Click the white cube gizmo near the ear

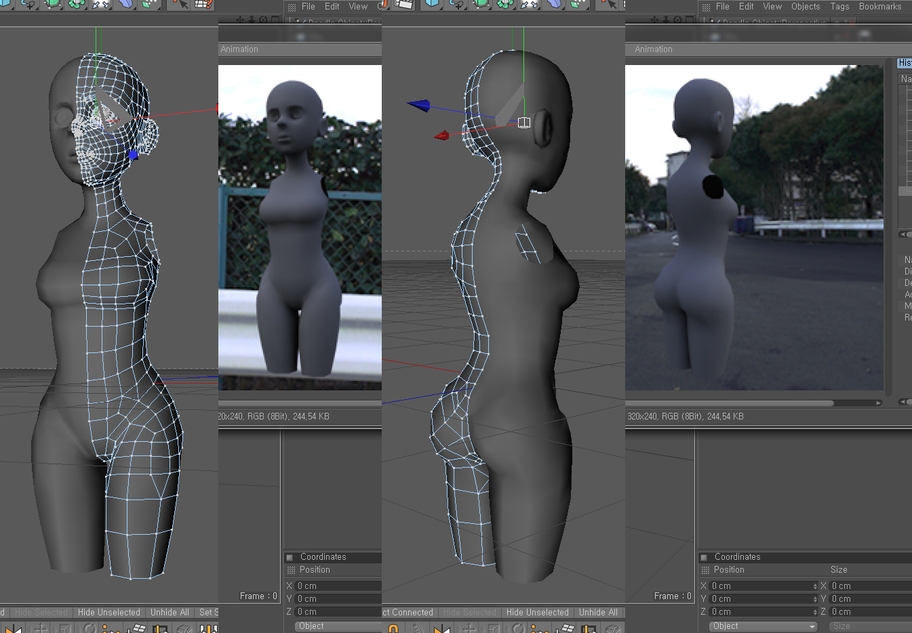524,123
